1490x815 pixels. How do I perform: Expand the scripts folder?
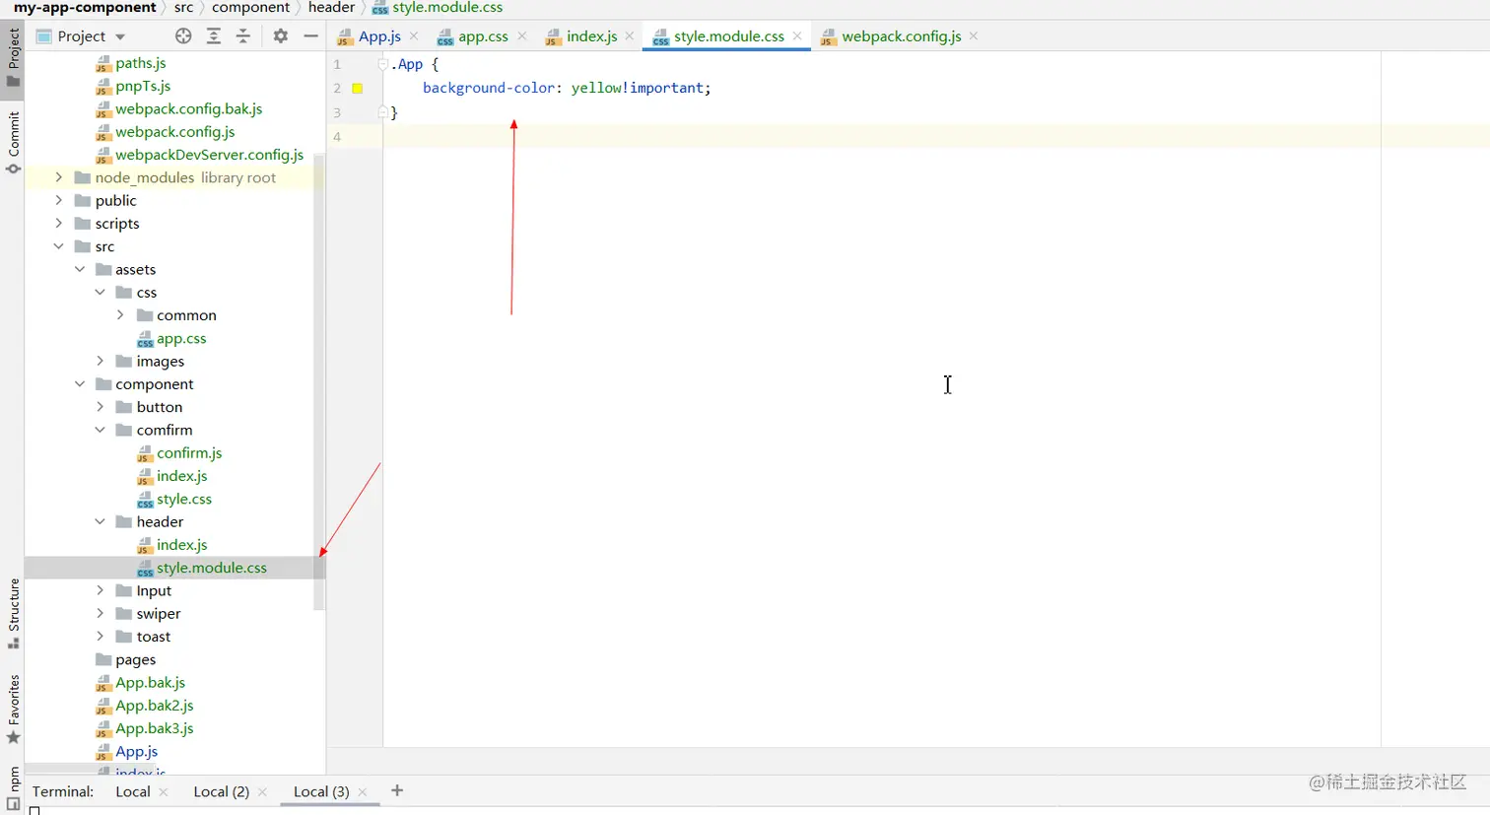(x=59, y=224)
